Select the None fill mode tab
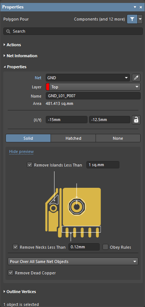 tap(118, 138)
